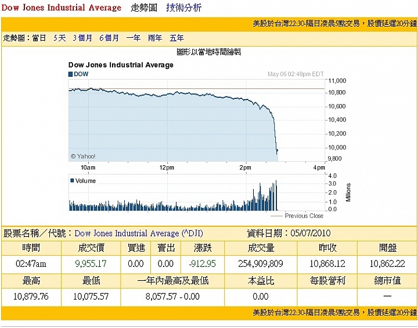
Task: Click the previous close value 10,868.12
Action: pyautogui.click(x=327, y=264)
